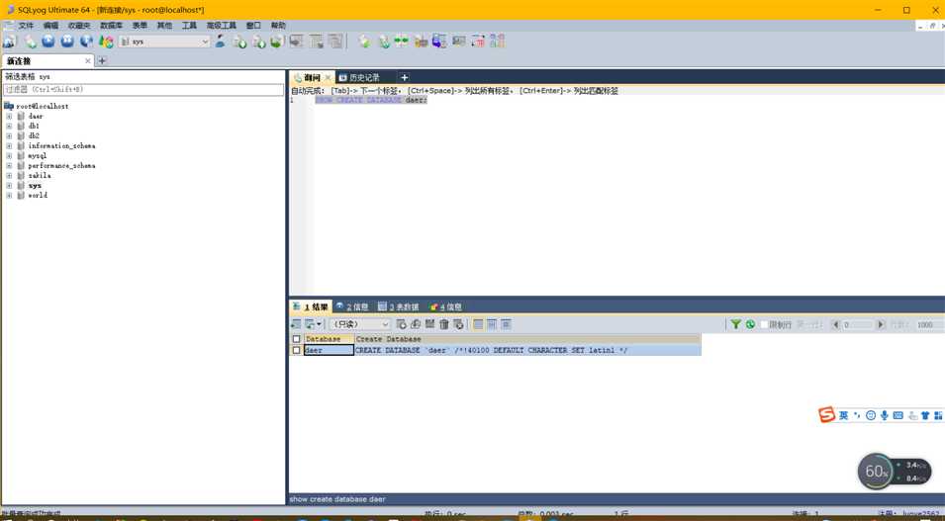Click the refresh result icon beside filter
The height and width of the screenshot is (521, 945).
point(750,324)
